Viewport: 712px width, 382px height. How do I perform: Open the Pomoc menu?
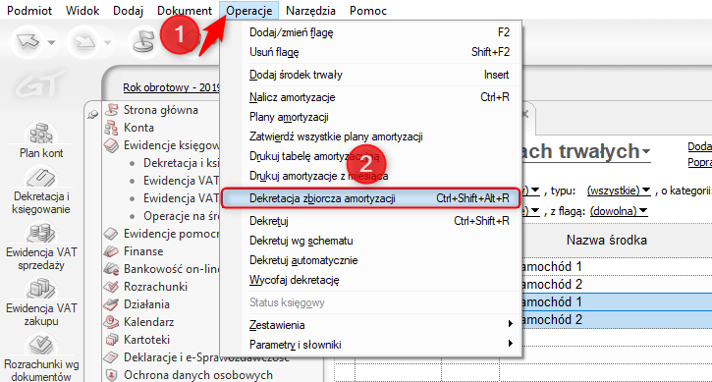pyautogui.click(x=368, y=11)
